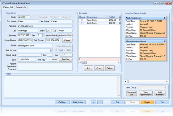The height and width of the screenshot is (116, 173).
Task: Click the Credit Card field
Action: 29,55
